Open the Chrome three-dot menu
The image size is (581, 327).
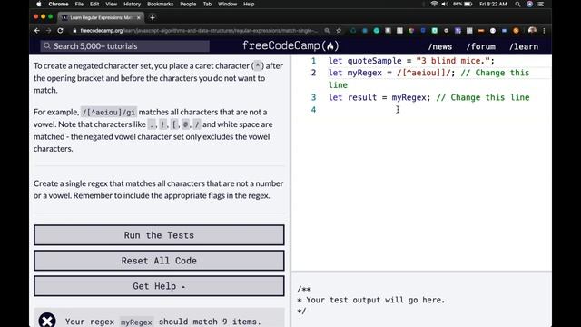click(544, 31)
